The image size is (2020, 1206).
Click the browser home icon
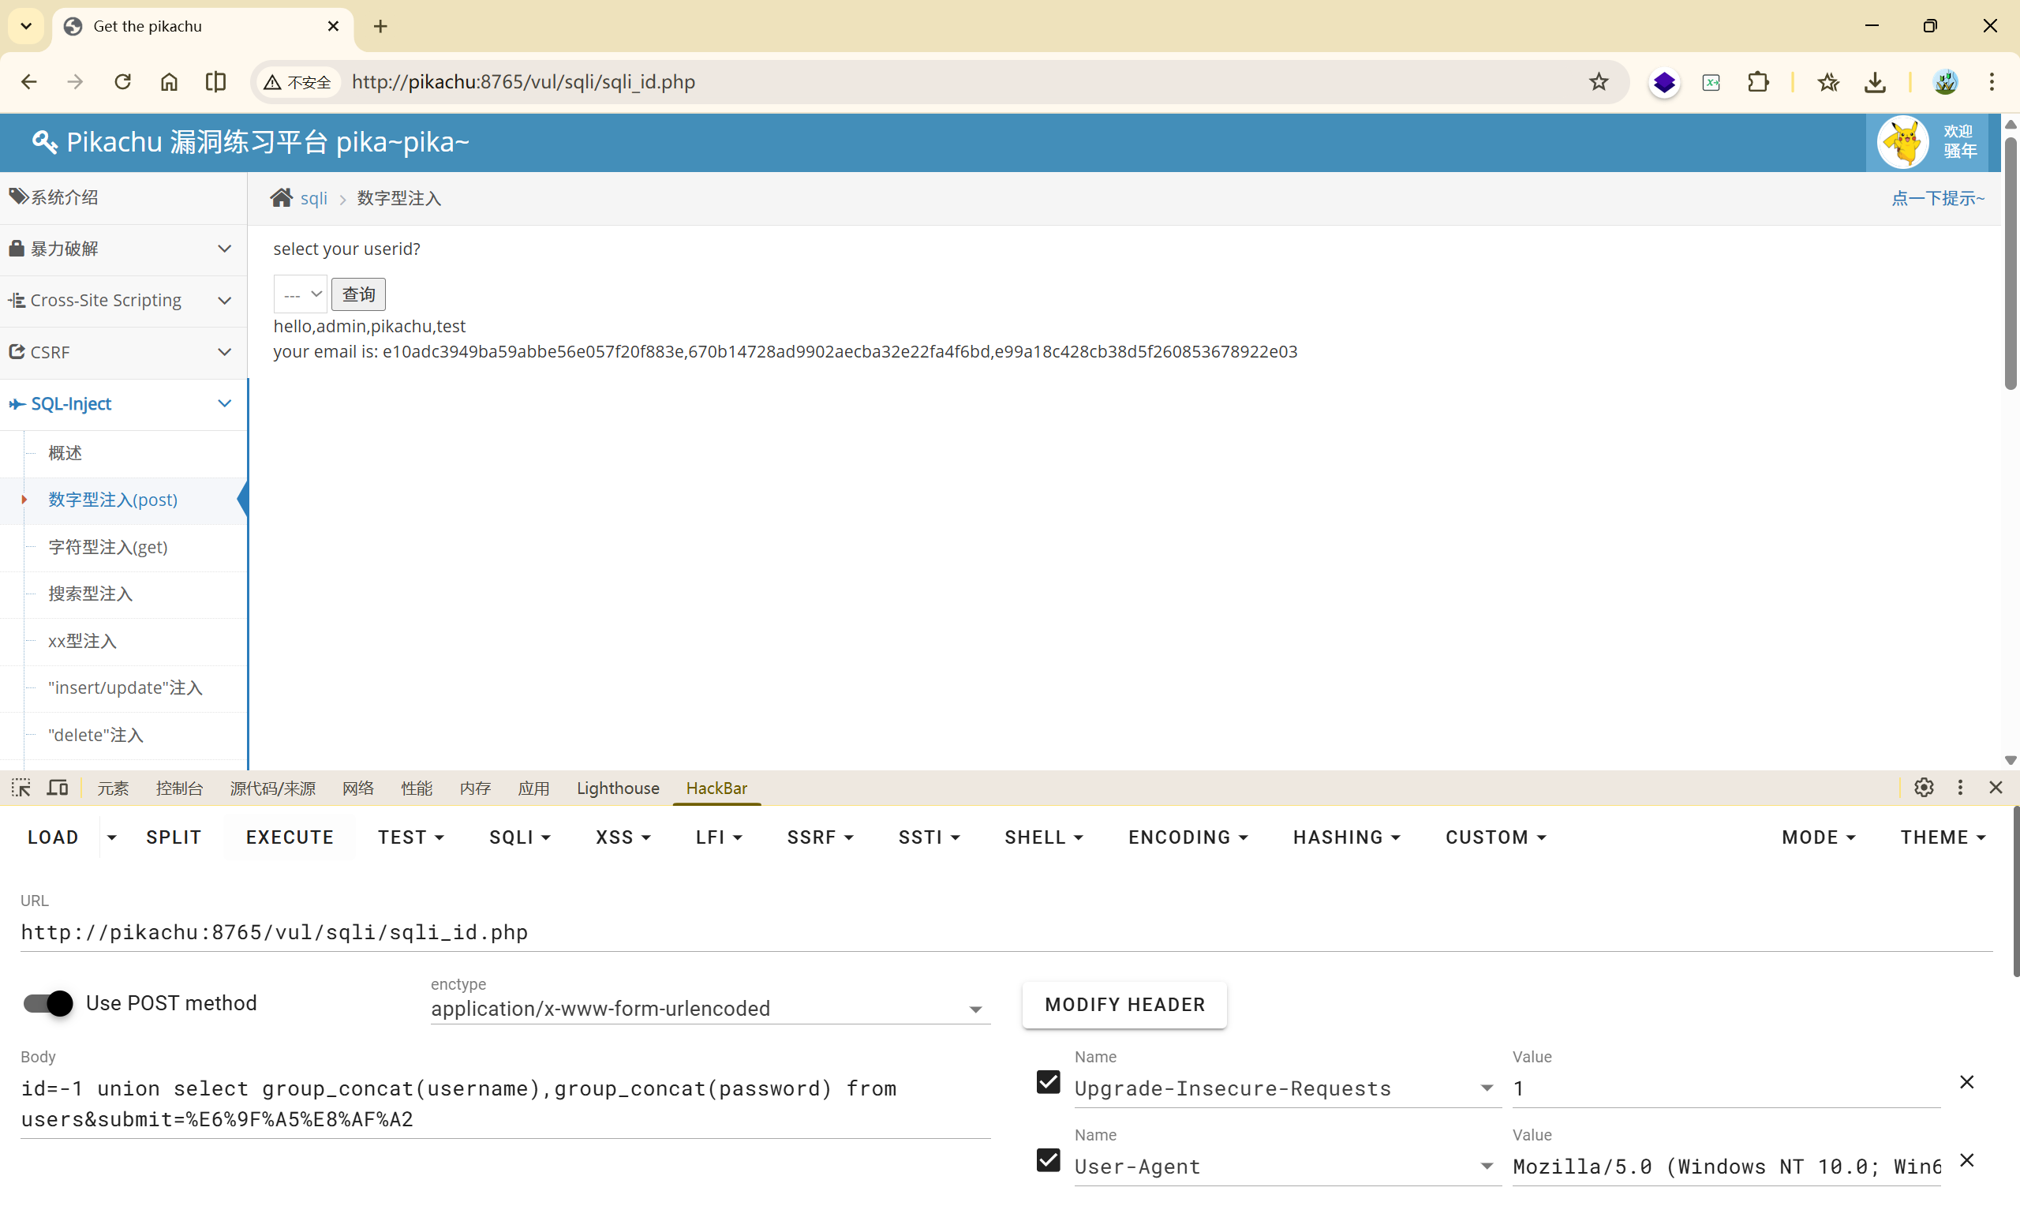point(169,82)
